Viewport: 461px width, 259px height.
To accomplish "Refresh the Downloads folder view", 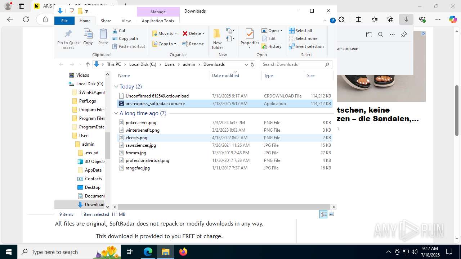I will coord(252,64).
